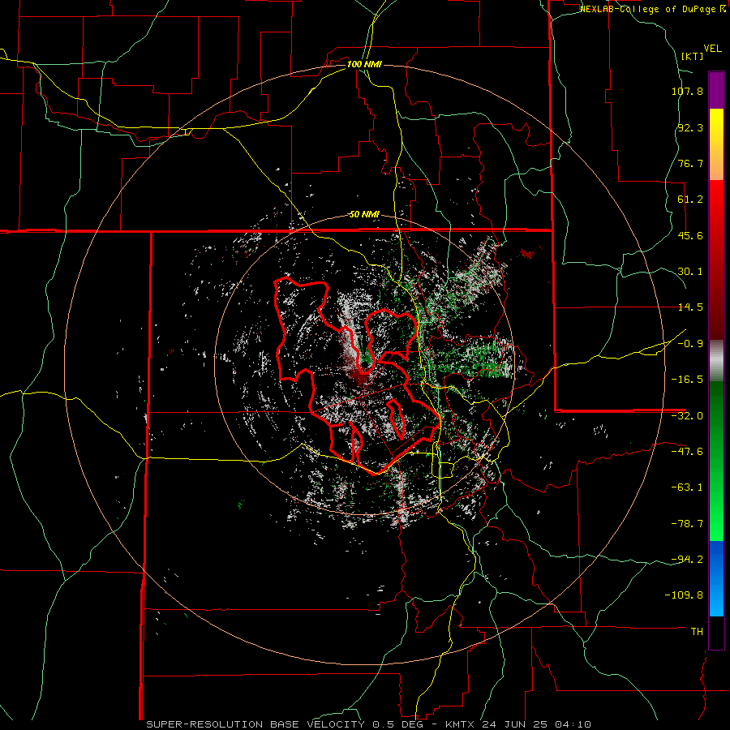
Task: Click the 100 NMI range ring label
Action: [x=364, y=64]
